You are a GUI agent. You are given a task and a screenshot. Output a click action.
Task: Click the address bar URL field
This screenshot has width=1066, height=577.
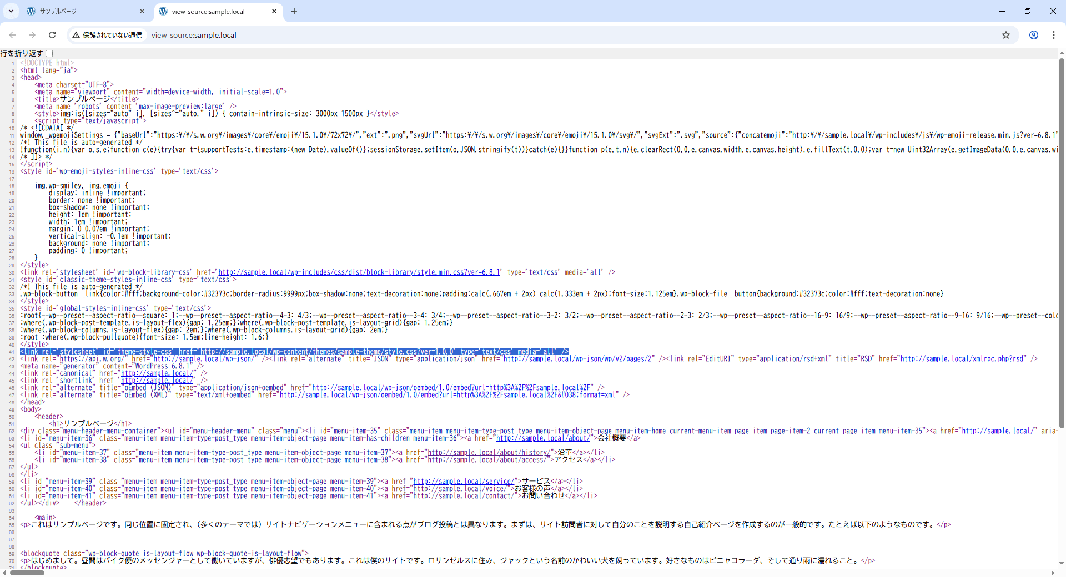point(572,35)
